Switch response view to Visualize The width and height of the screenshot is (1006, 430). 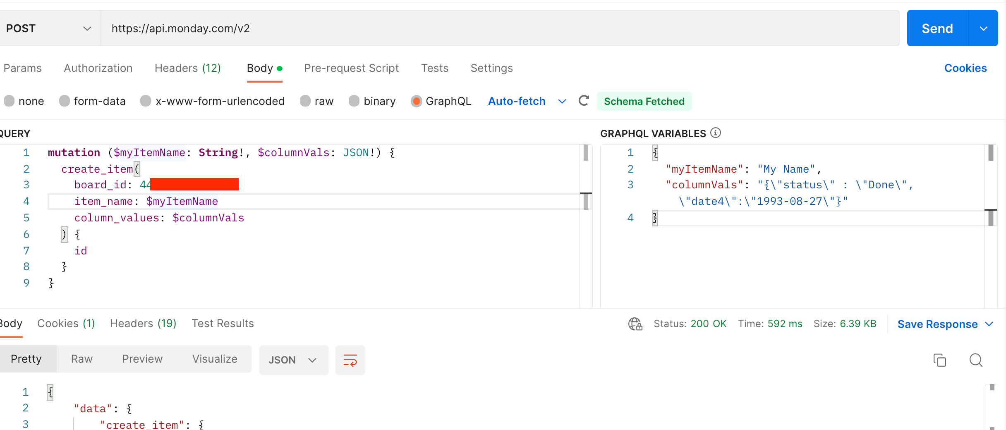click(x=215, y=359)
